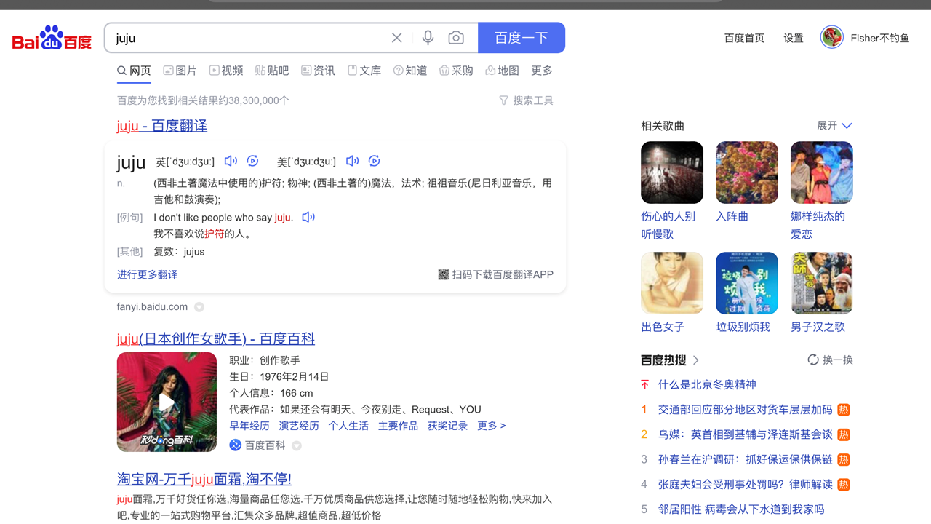Open 获奖记录 section link
This screenshot has width=931, height=524.
coord(447,426)
